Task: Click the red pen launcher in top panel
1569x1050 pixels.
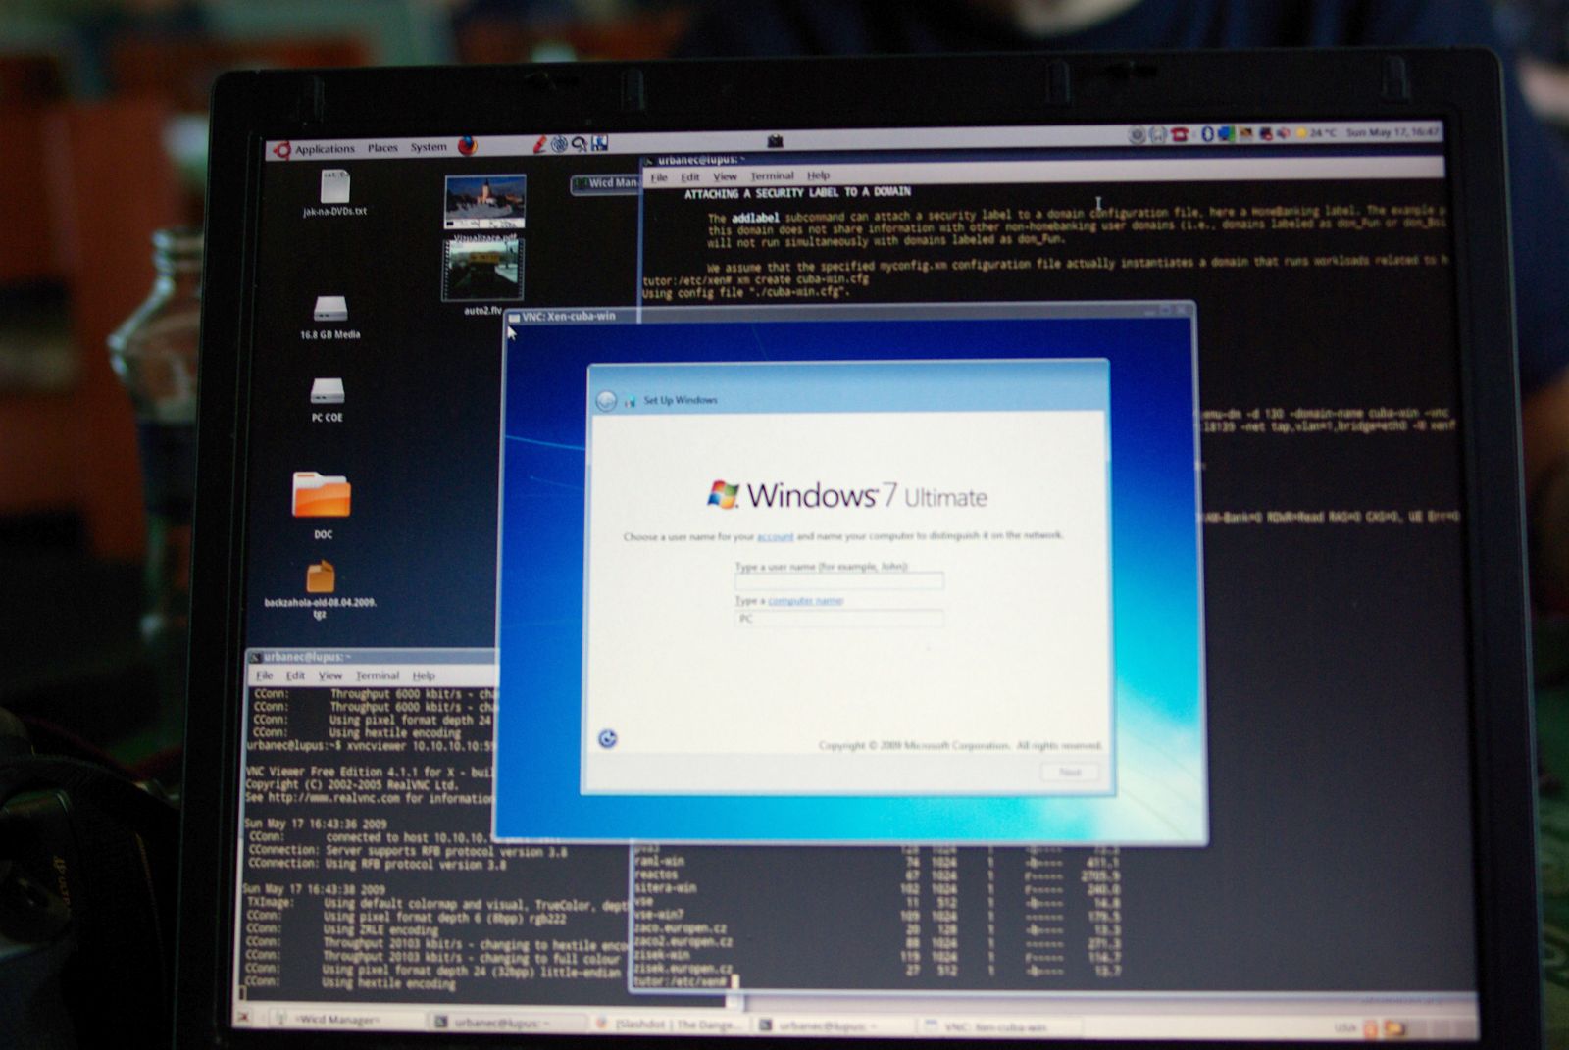Action: coord(538,144)
